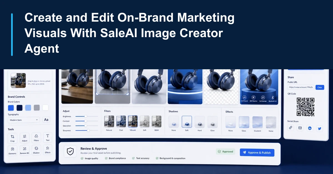Select the transparent-background headphones variant

point(221,86)
